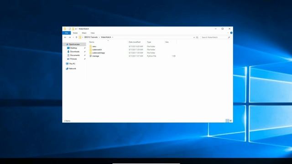
Task: Select EBSYS Tutorials in the address path
Action: 91,37
